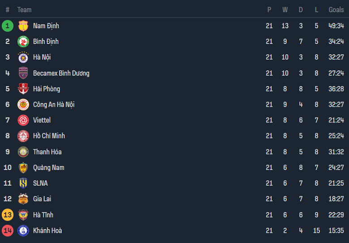Click the red position 14 badge
Screen dimensions: 349x243
[x=8, y=230]
